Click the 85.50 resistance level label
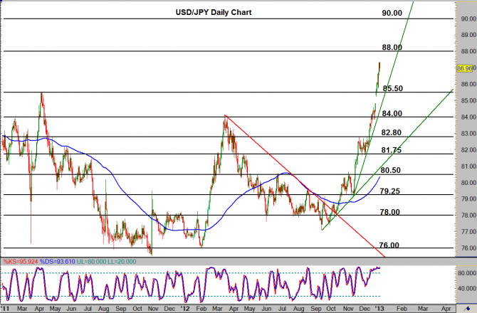 coord(393,88)
